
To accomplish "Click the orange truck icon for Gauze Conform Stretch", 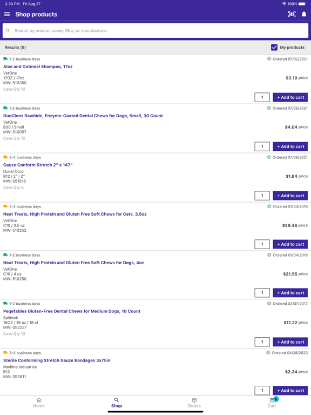I will (5, 157).
